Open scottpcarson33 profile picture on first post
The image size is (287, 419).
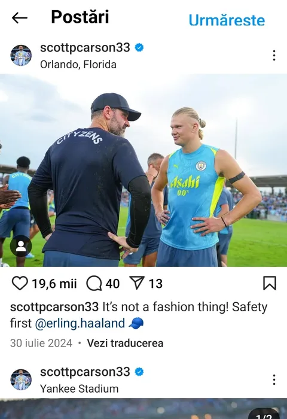21,55
